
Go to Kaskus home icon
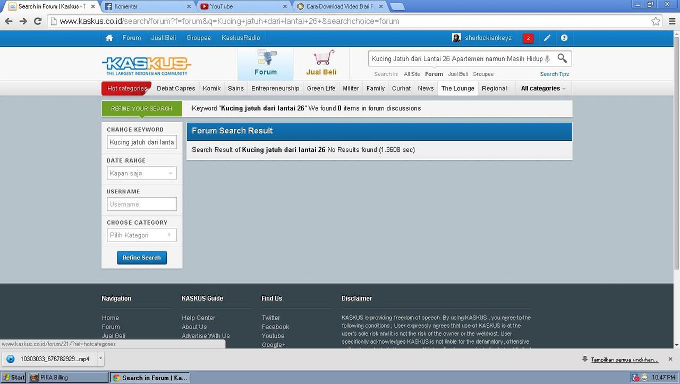[x=109, y=38]
